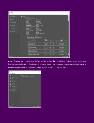Select the RAM icon in upper Speccy sidebar
Image resolution: width=94 pixels, height=123 pixels.
click(11, 21)
